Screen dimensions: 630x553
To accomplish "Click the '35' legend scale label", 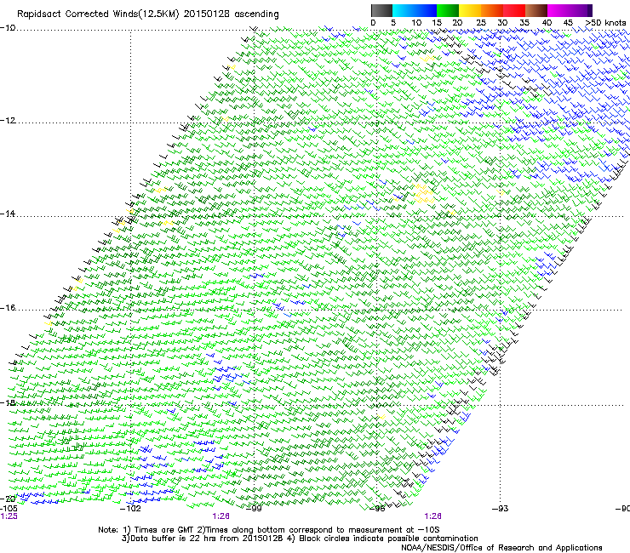I will (524, 23).
